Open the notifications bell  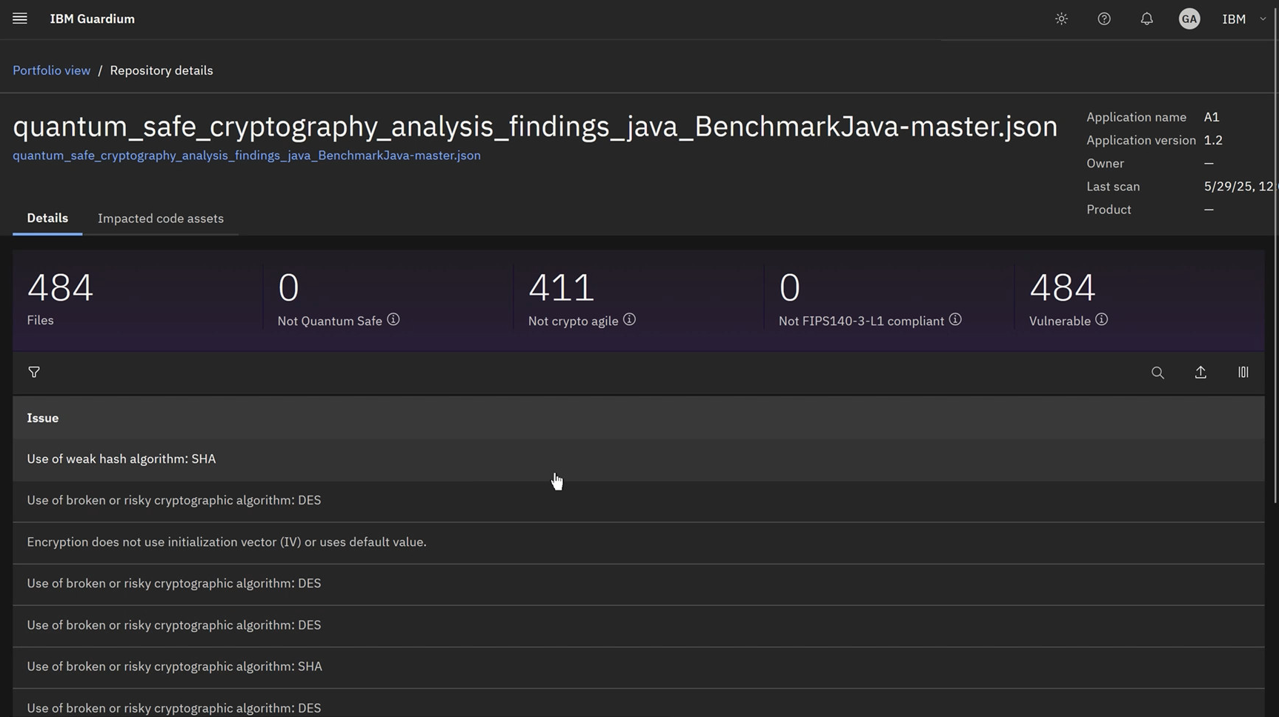coord(1146,19)
